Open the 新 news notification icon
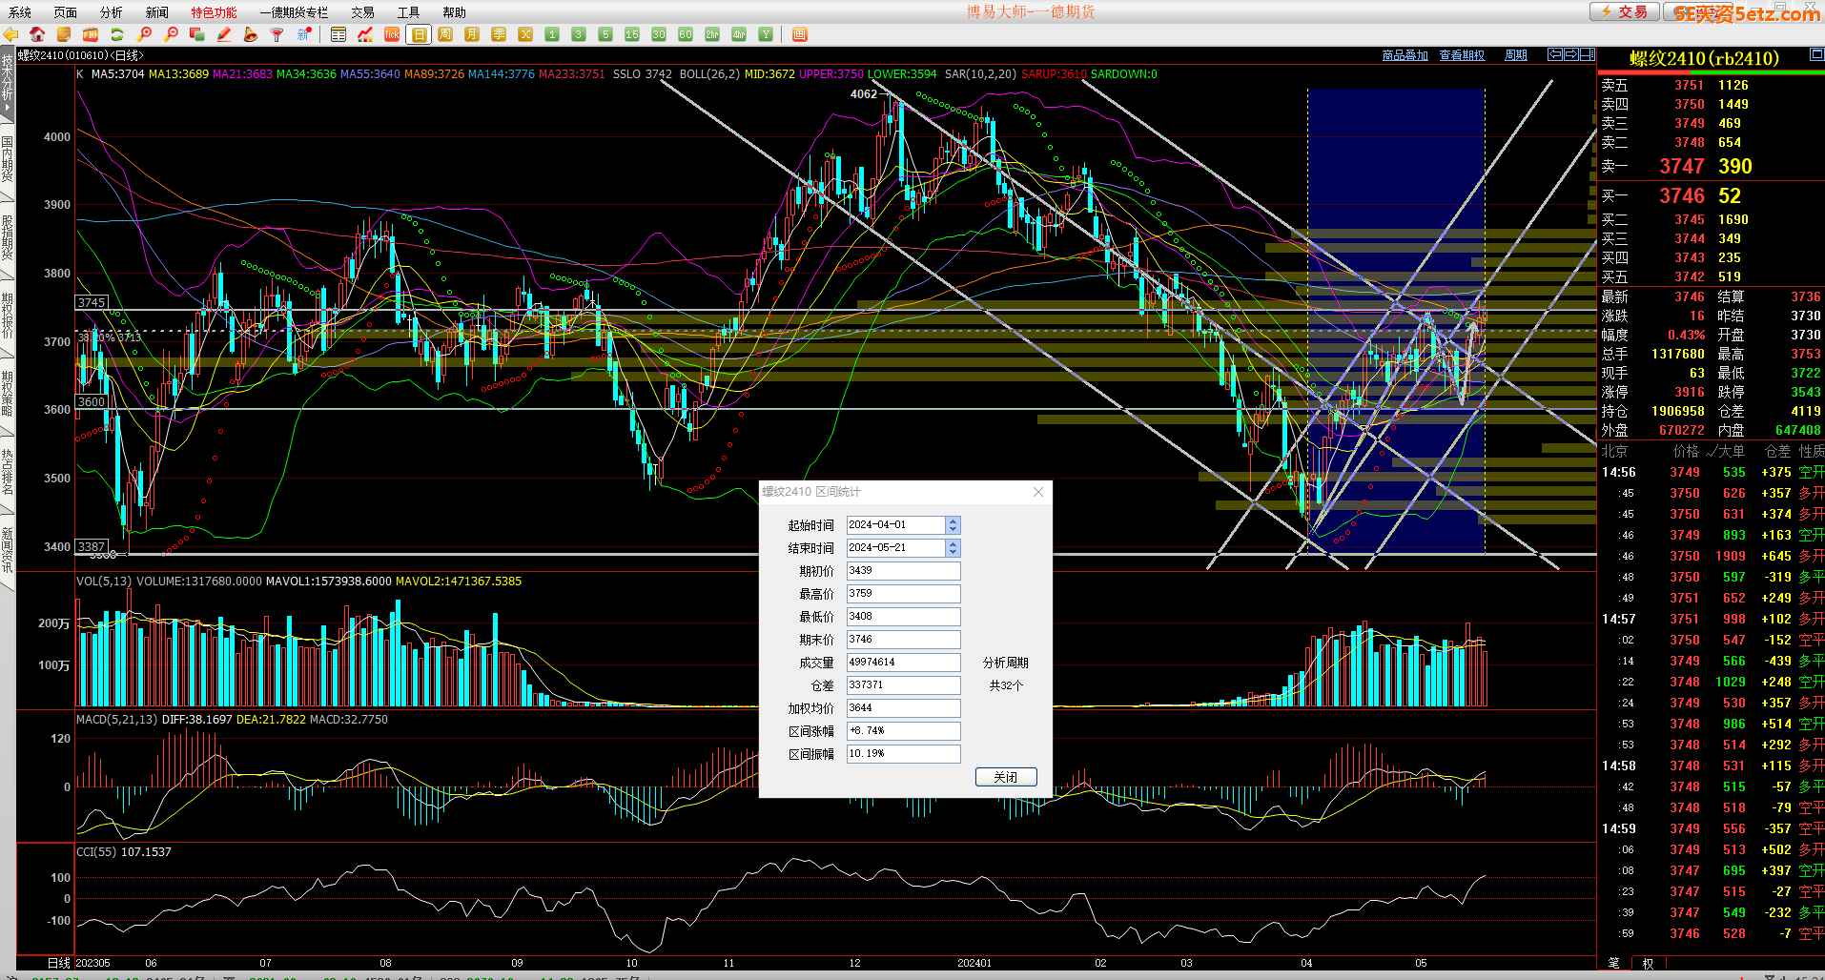This screenshot has height=980, width=1825. tap(304, 34)
